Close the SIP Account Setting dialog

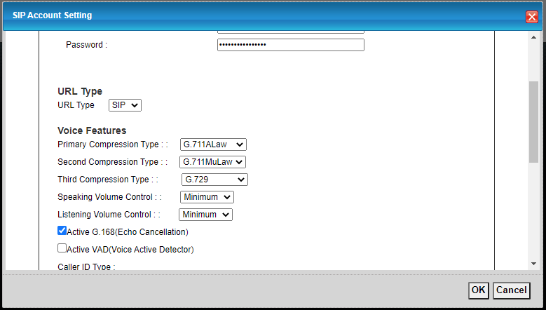(x=531, y=17)
